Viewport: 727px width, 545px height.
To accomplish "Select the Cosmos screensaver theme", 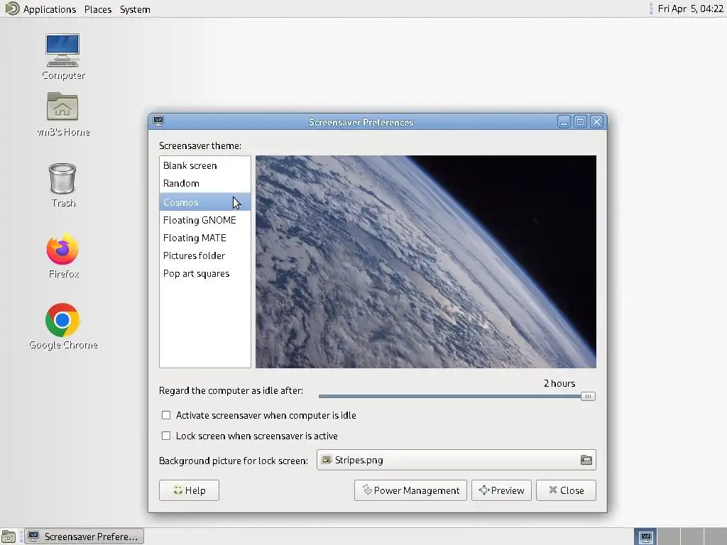I will [205, 202].
